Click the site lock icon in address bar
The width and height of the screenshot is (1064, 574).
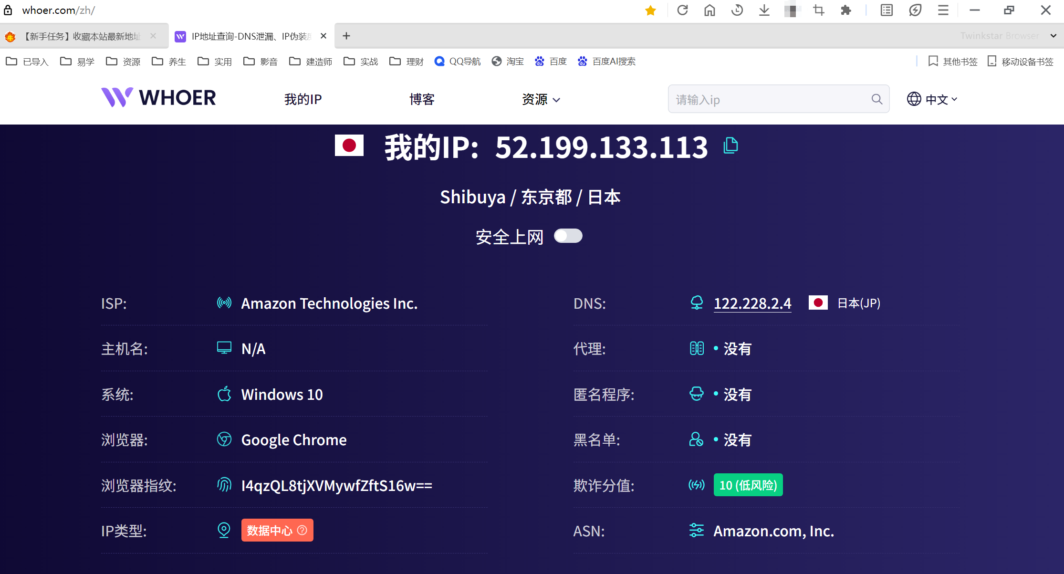pyautogui.click(x=8, y=10)
